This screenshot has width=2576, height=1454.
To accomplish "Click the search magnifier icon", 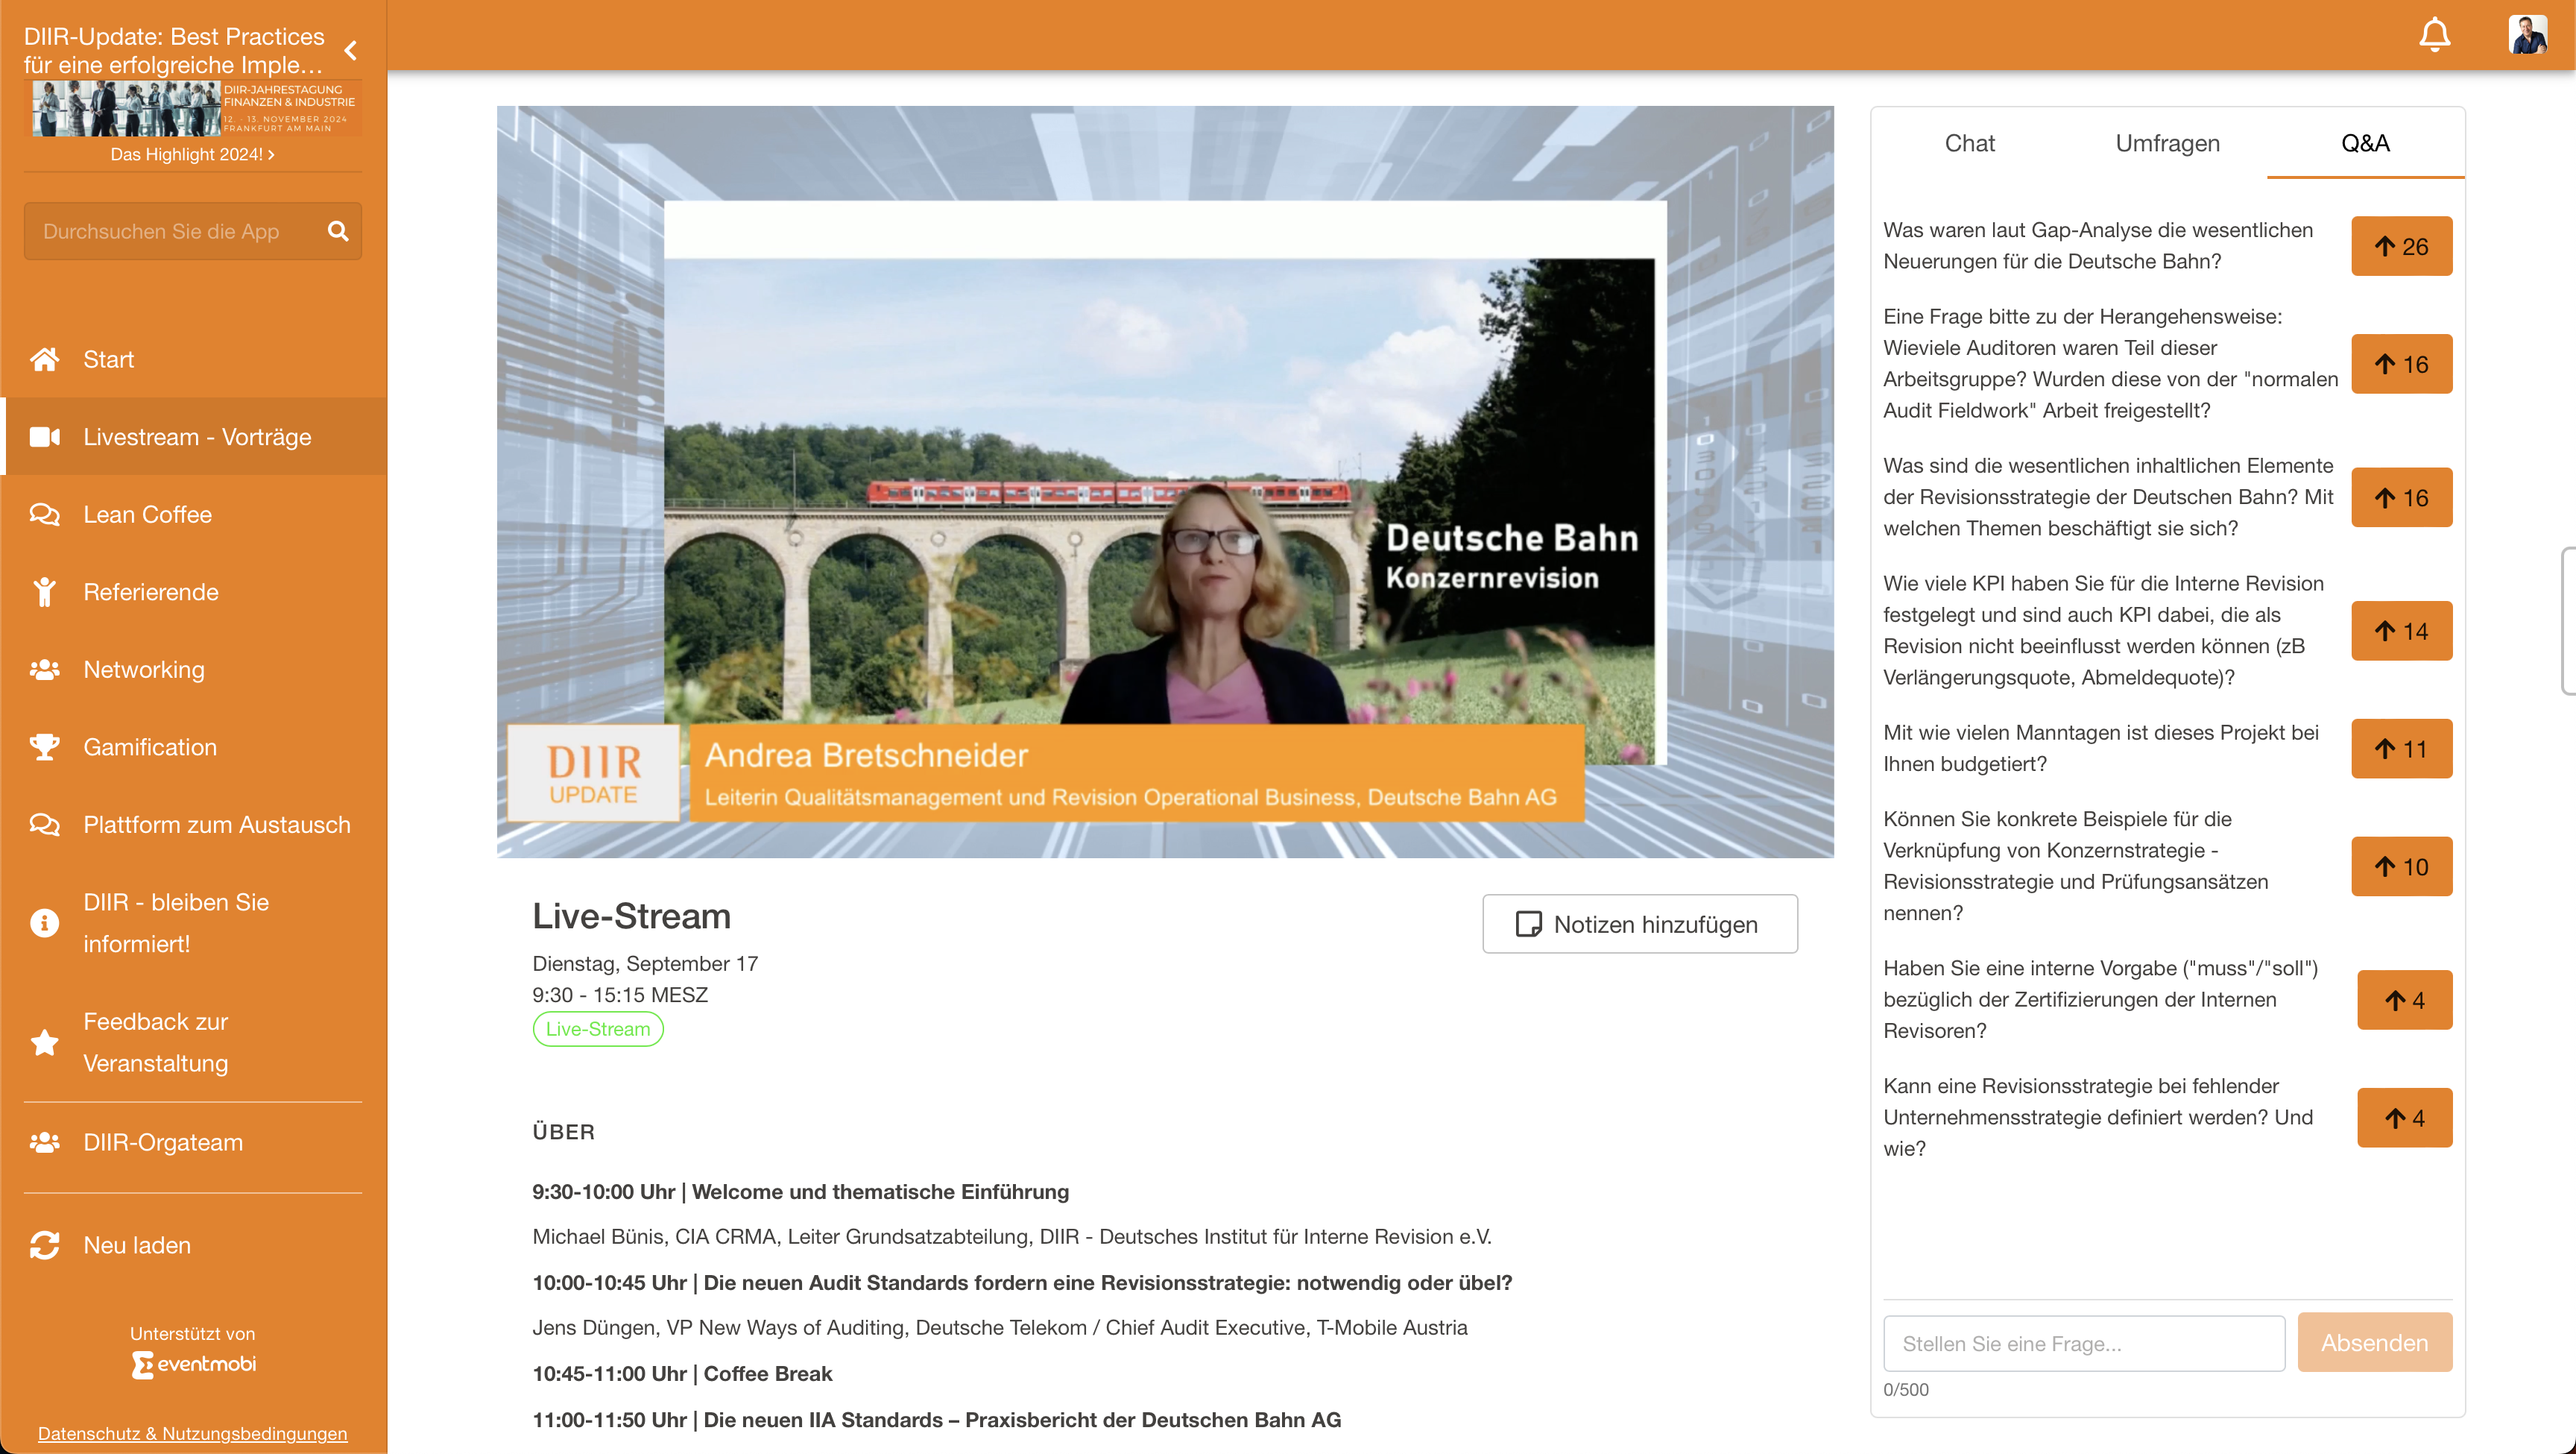I will (338, 231).
